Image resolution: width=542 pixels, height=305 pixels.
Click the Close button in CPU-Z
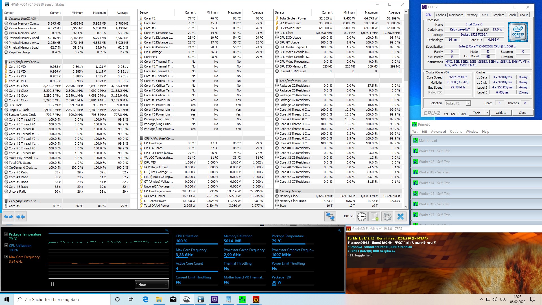[522, 113]
